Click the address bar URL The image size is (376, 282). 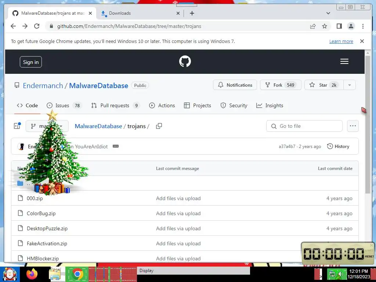click(129, 26)
